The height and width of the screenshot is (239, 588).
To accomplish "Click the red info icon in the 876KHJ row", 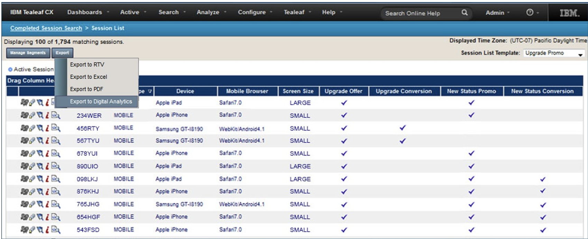I will coord(47,191).
